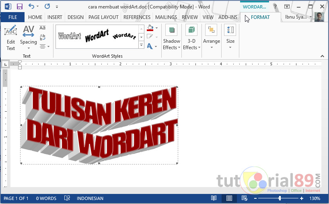
Task: Select the WordArt FORMAT tab
Action: click(260, 17)
